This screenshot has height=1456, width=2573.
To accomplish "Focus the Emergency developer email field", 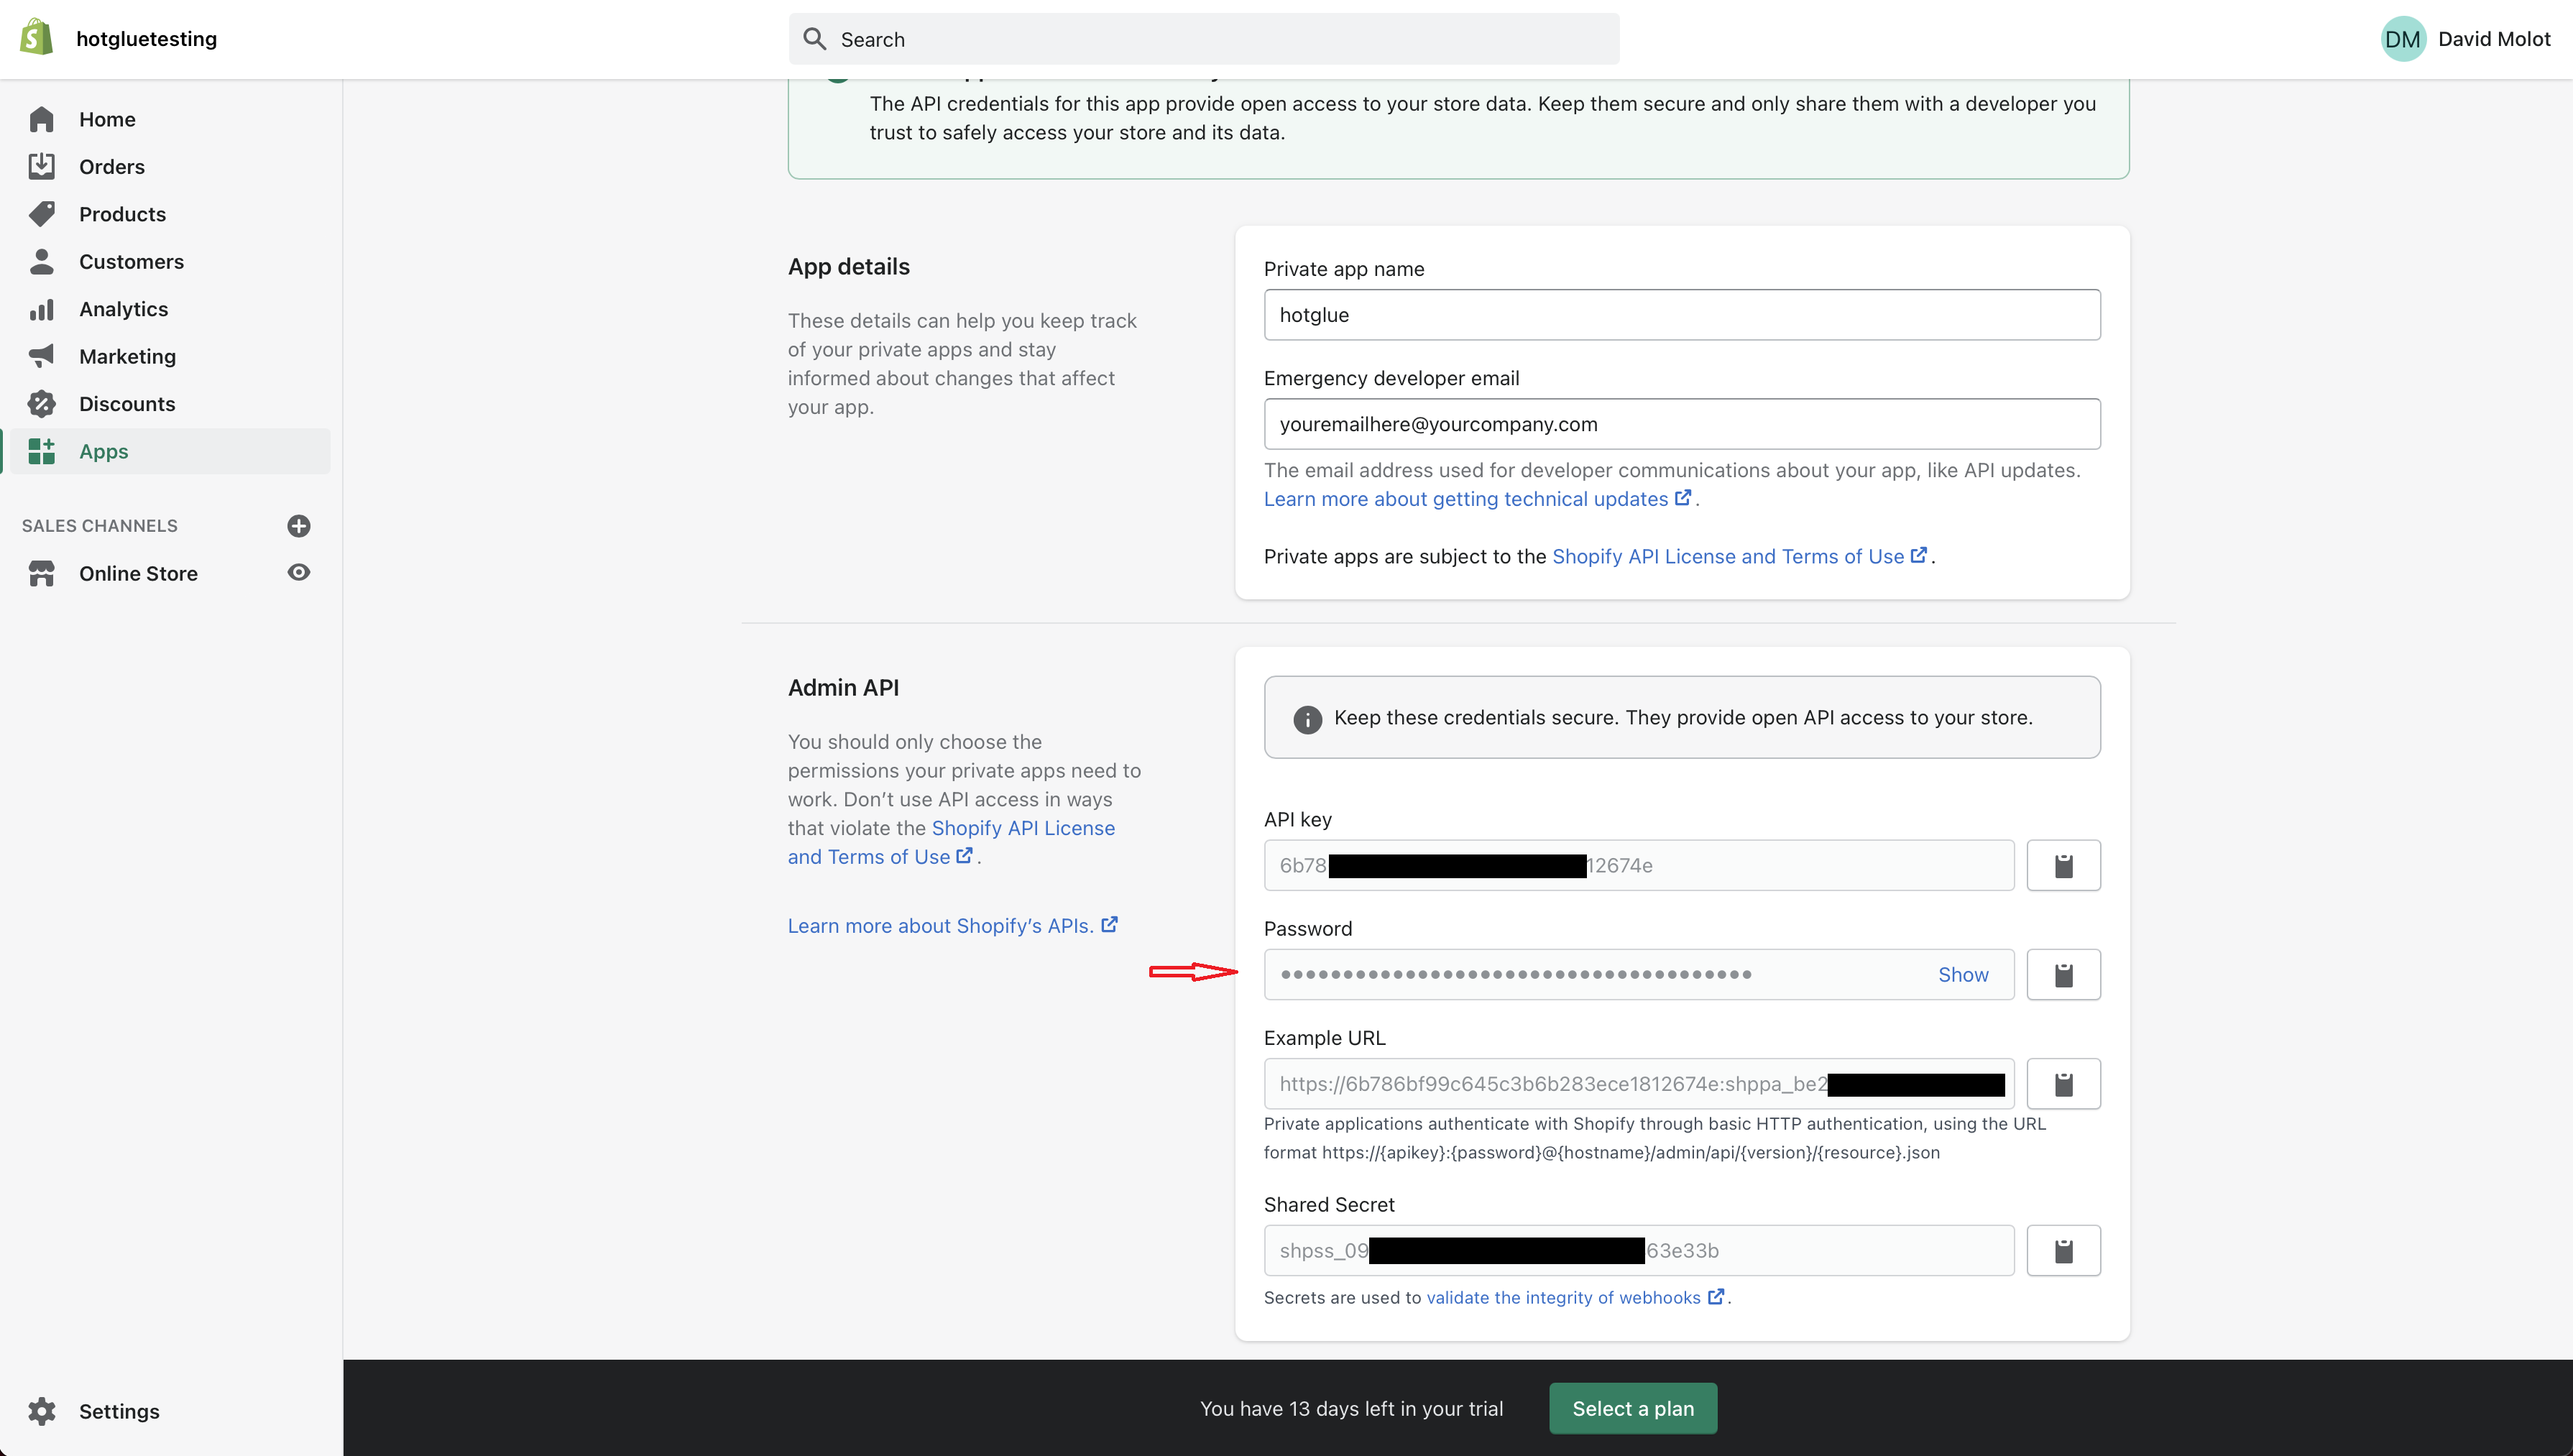I will [1681, 424].
